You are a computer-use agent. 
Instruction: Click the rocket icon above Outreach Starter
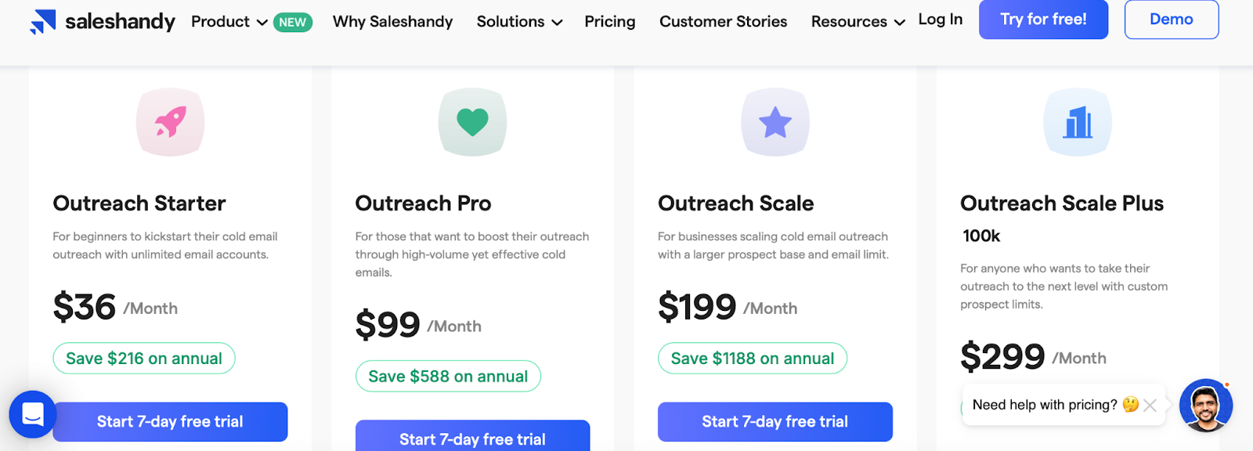tap(169, 122)
